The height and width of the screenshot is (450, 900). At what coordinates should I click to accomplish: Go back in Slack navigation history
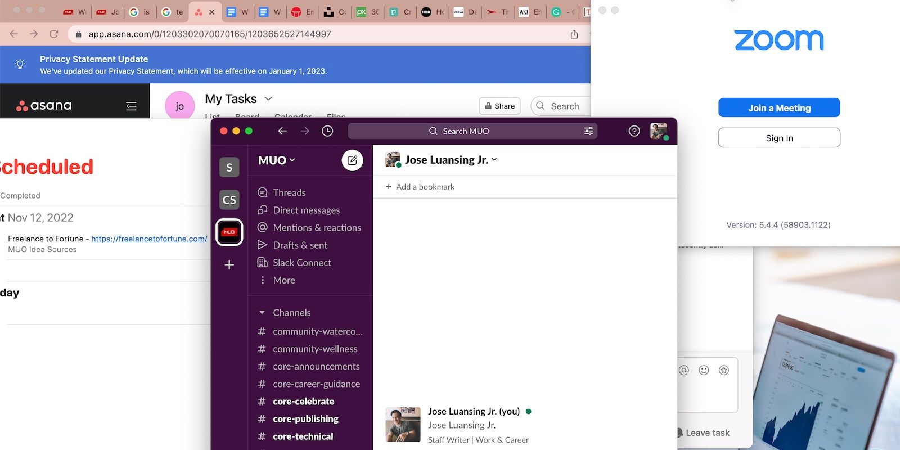point(282,131)
